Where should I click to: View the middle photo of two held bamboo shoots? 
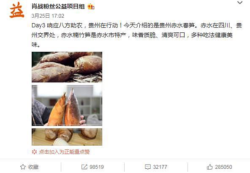67,105
